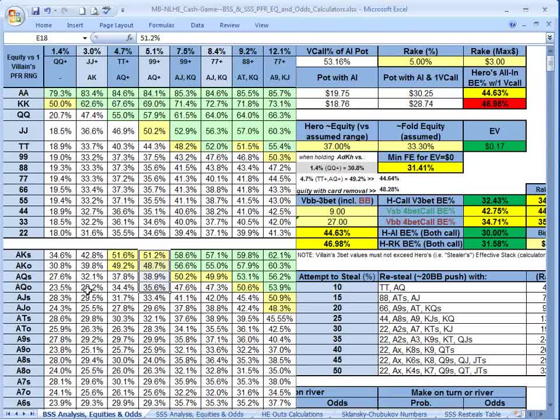Image resolution: width=560 pixels, height=420 pixels.
Task: Open Print Preview icon
Action: pos(94,11)
